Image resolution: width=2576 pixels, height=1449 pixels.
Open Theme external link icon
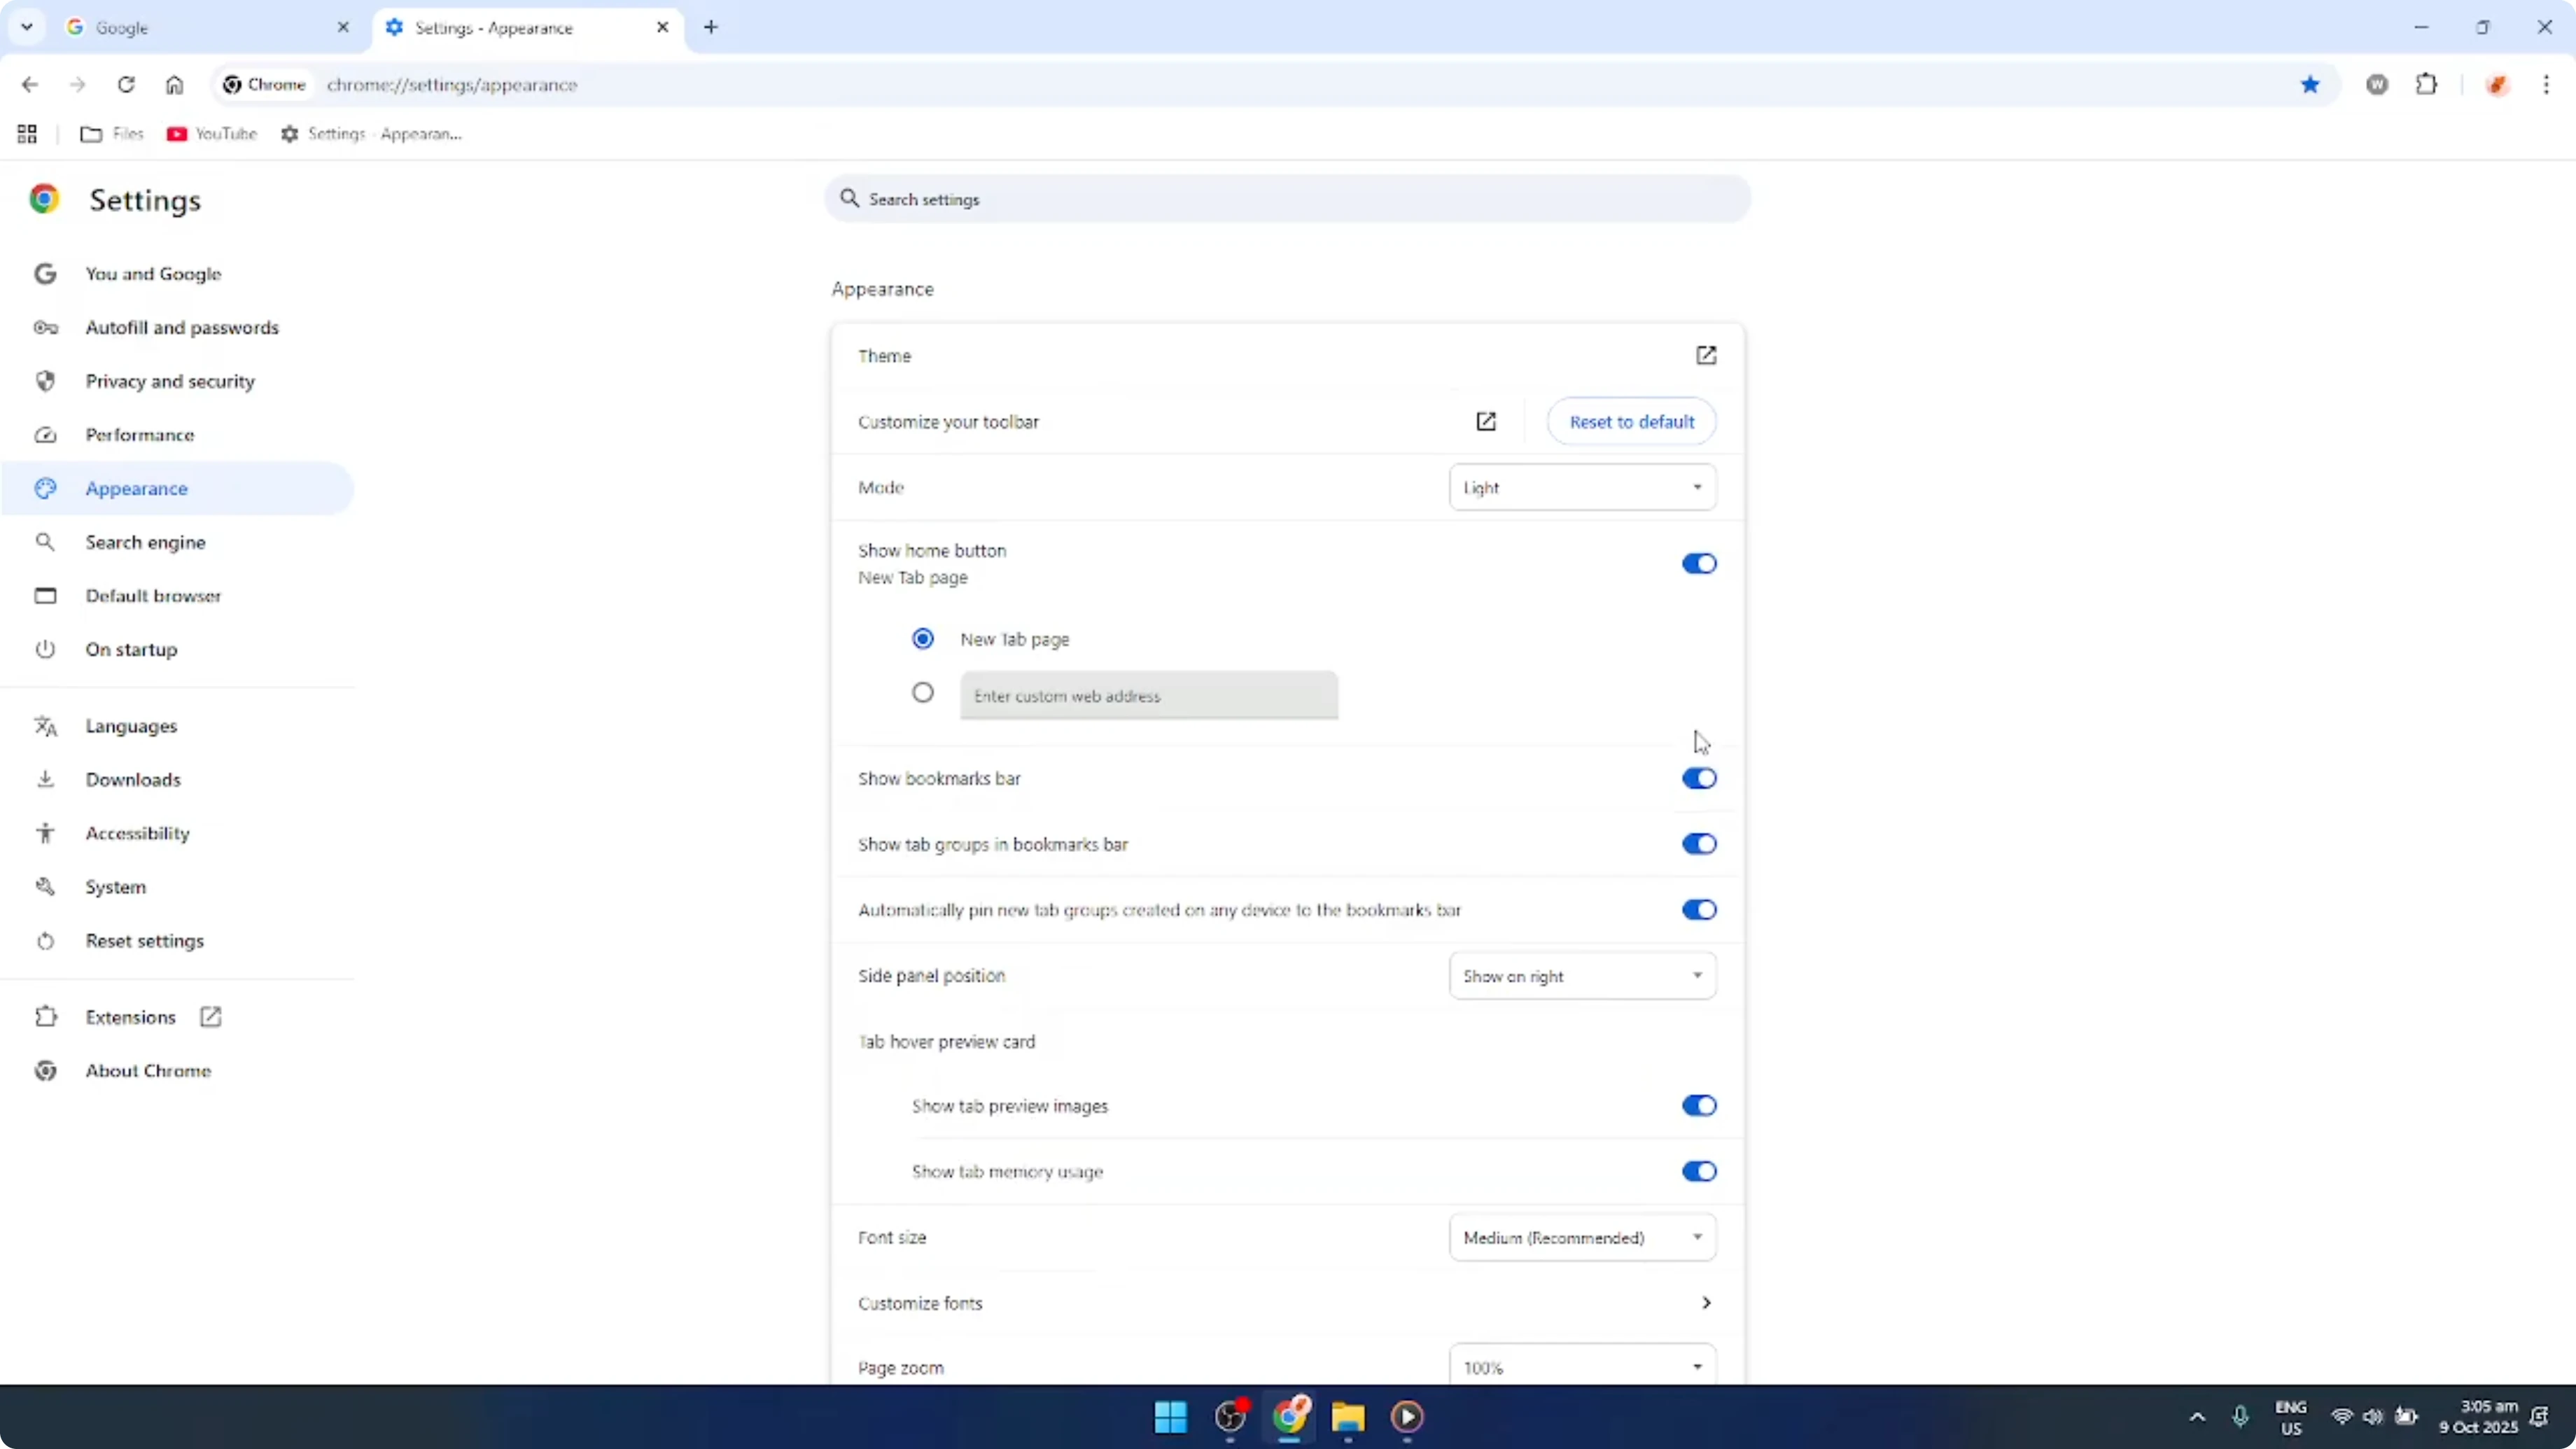coord(1706,356)
